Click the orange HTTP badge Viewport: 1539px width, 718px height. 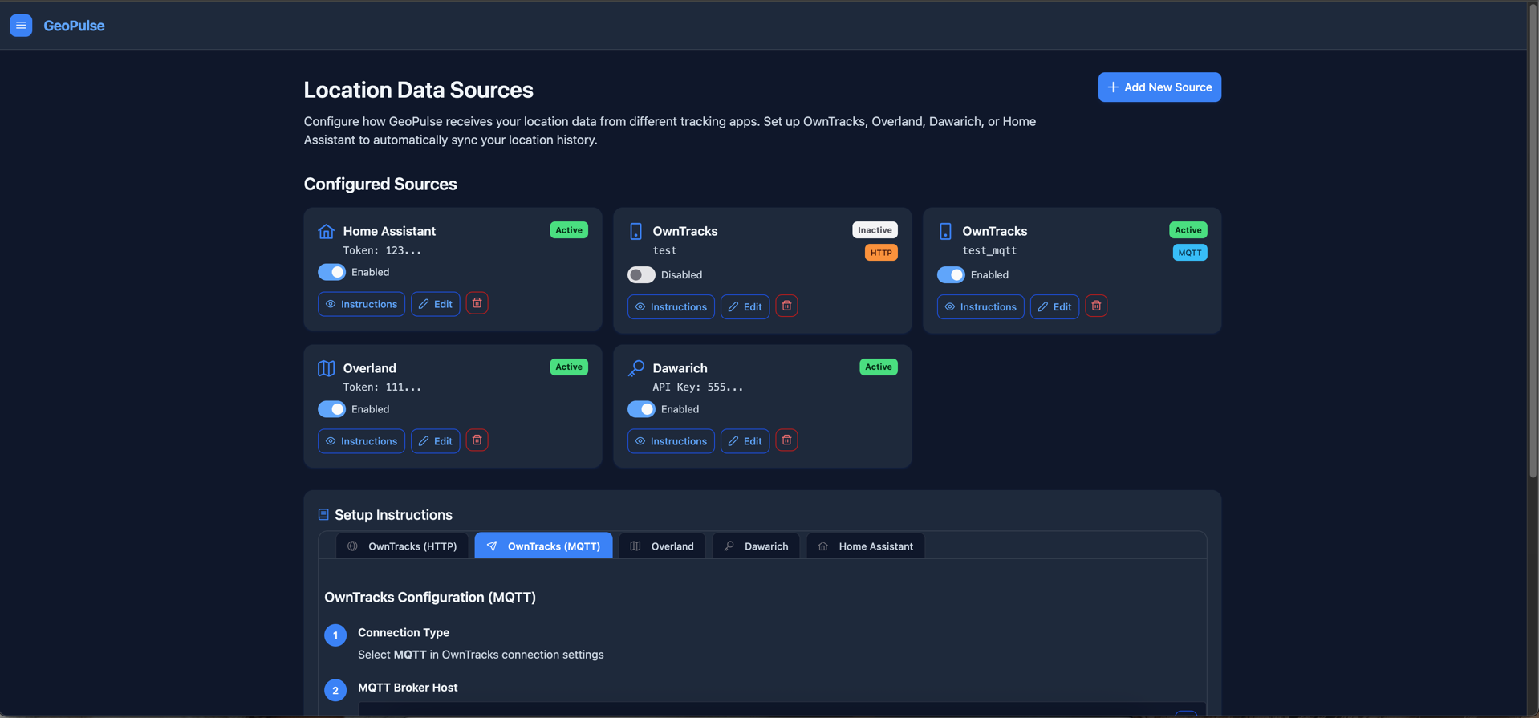(881, 253)
